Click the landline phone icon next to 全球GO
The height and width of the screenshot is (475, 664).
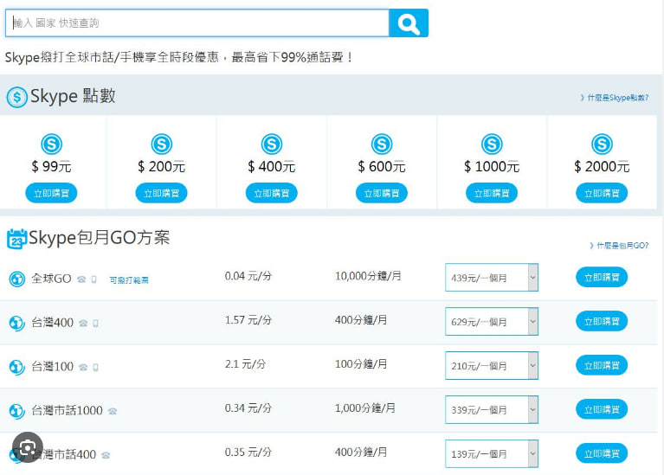coord(81,279)
